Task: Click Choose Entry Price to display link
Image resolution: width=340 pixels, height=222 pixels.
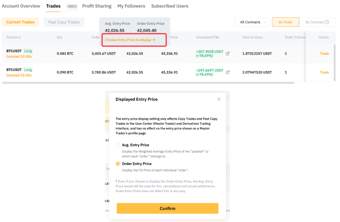Action: click(x=130, y=40)
